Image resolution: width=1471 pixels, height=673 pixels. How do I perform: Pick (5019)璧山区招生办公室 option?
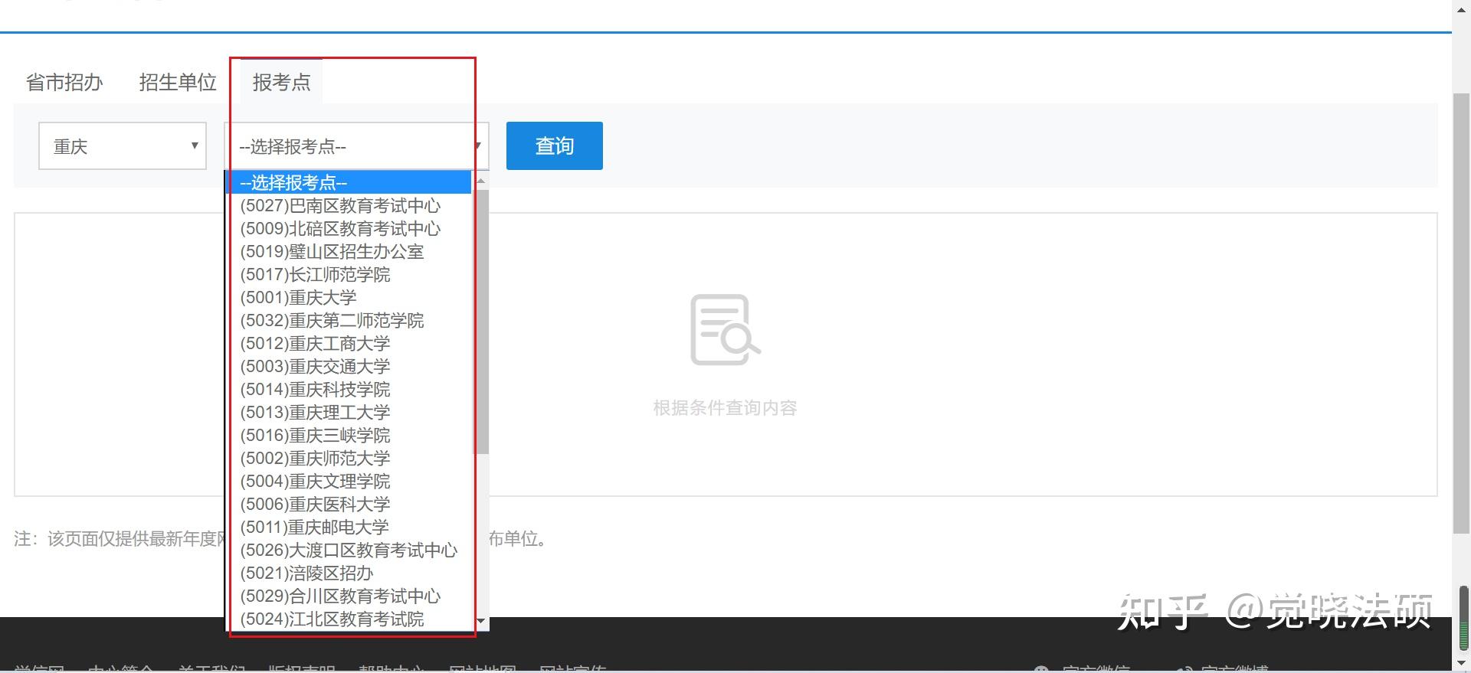[x=349, y=251]
